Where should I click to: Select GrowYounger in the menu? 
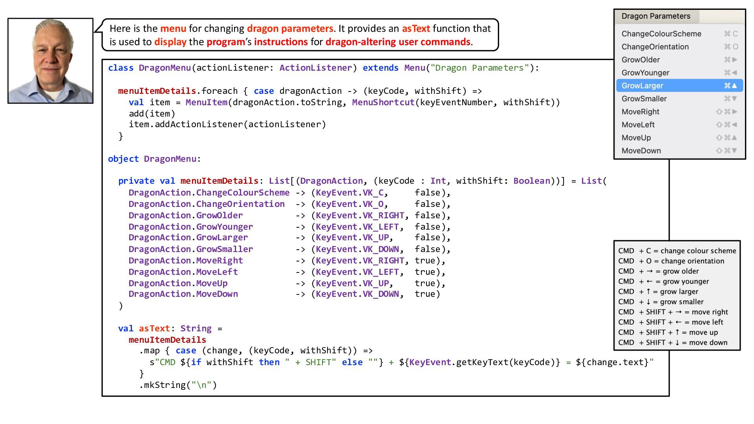(x=645, y=73)
